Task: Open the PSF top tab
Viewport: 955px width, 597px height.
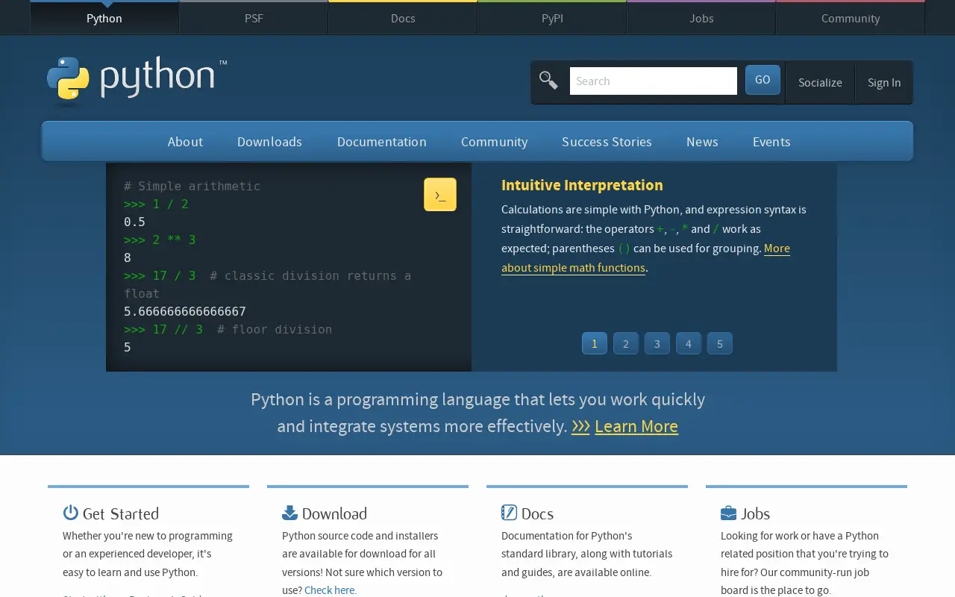Action: (x=254, y=18)
